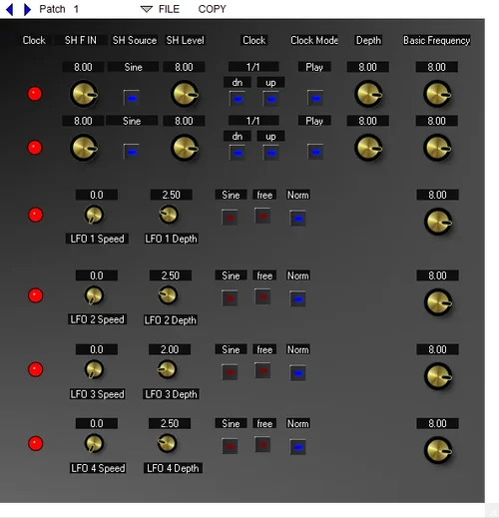Image resolution: width=499 pixels, height=518 pixels.
Task: Toggle LFO 3 free mode button
Action: [x=262, y=370]
